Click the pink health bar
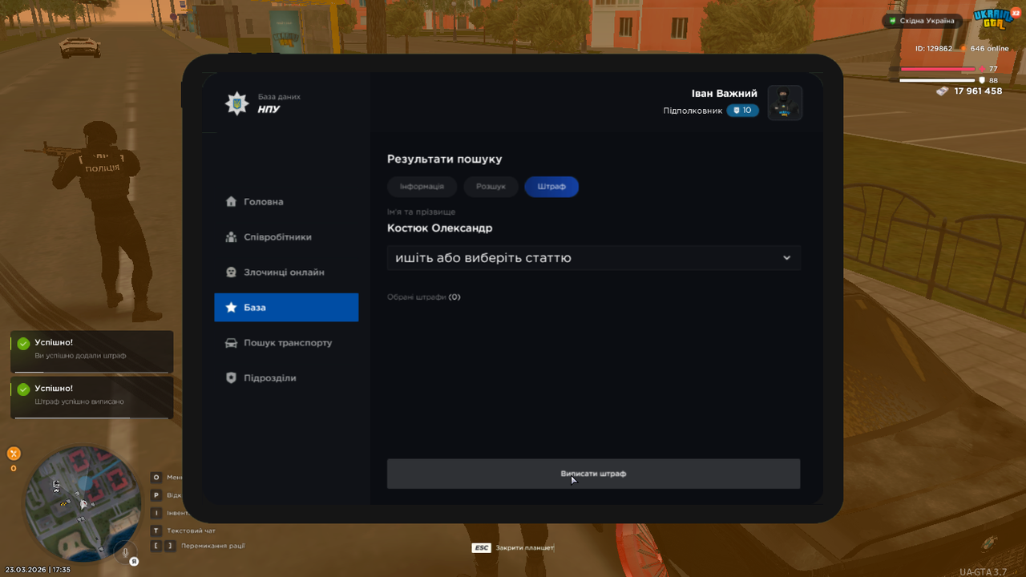Image resolution: width=1026 pixels, height=577 pixels. point(936,69)
